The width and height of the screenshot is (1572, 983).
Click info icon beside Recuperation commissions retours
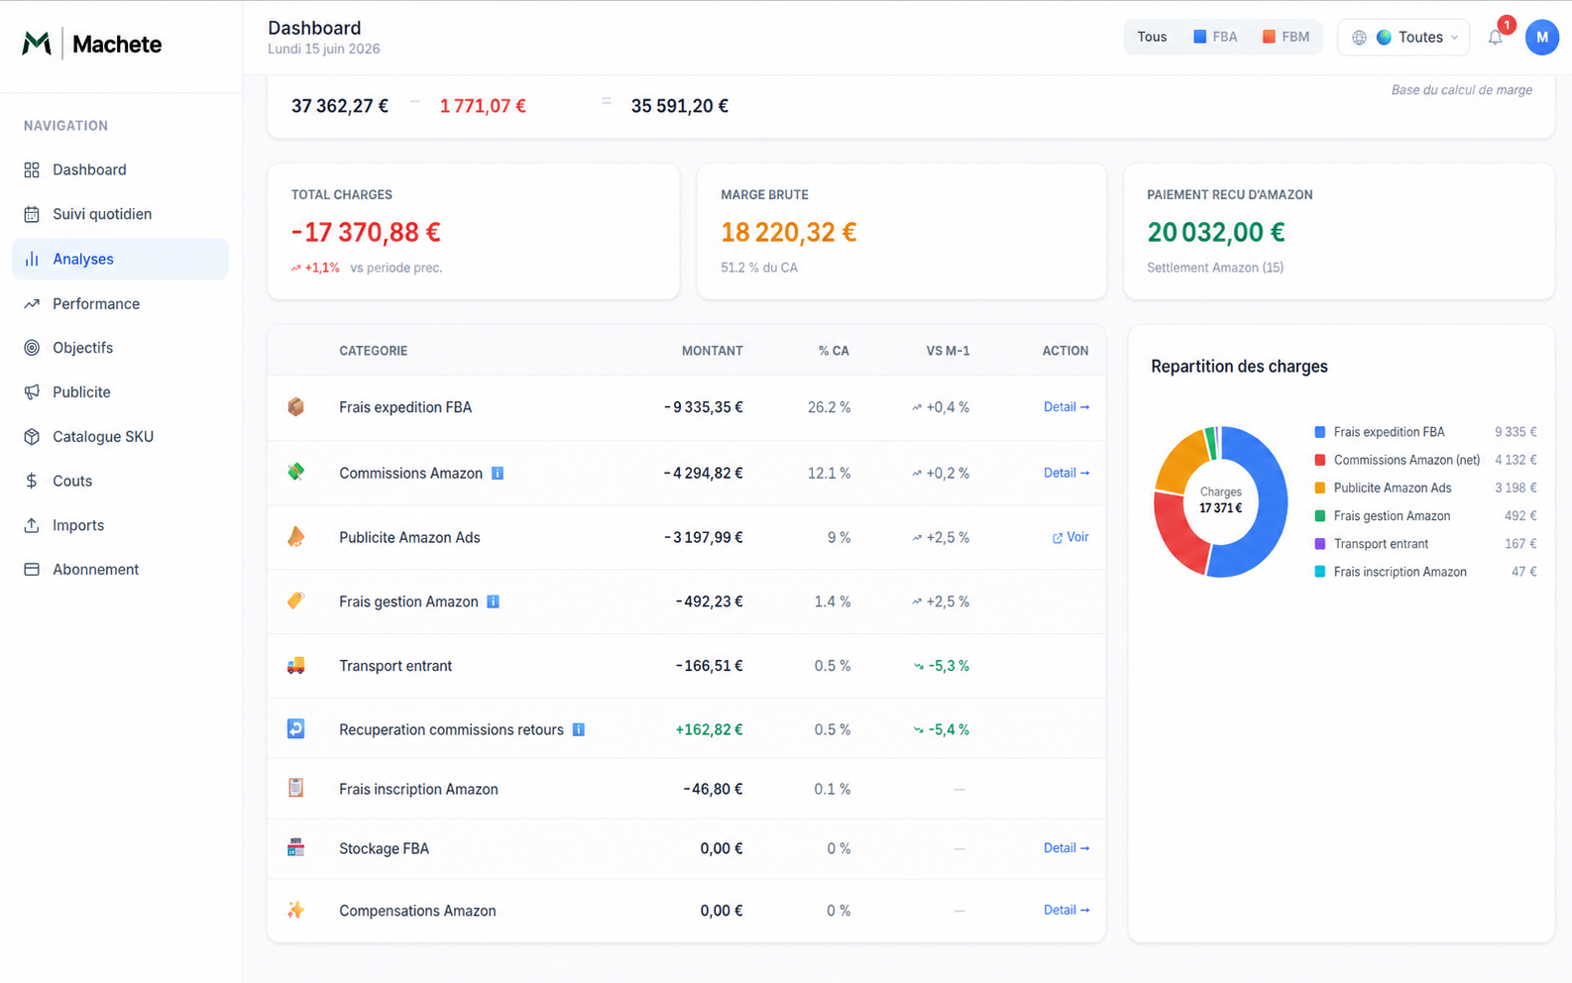578,729
